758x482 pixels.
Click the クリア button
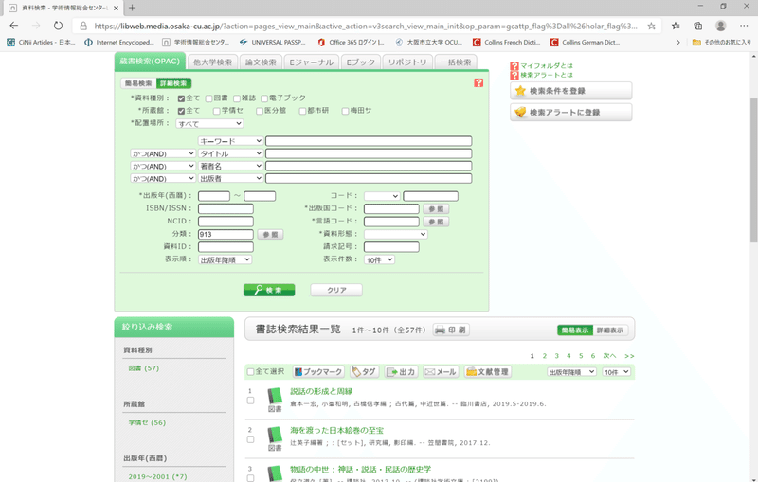[336, 290]
